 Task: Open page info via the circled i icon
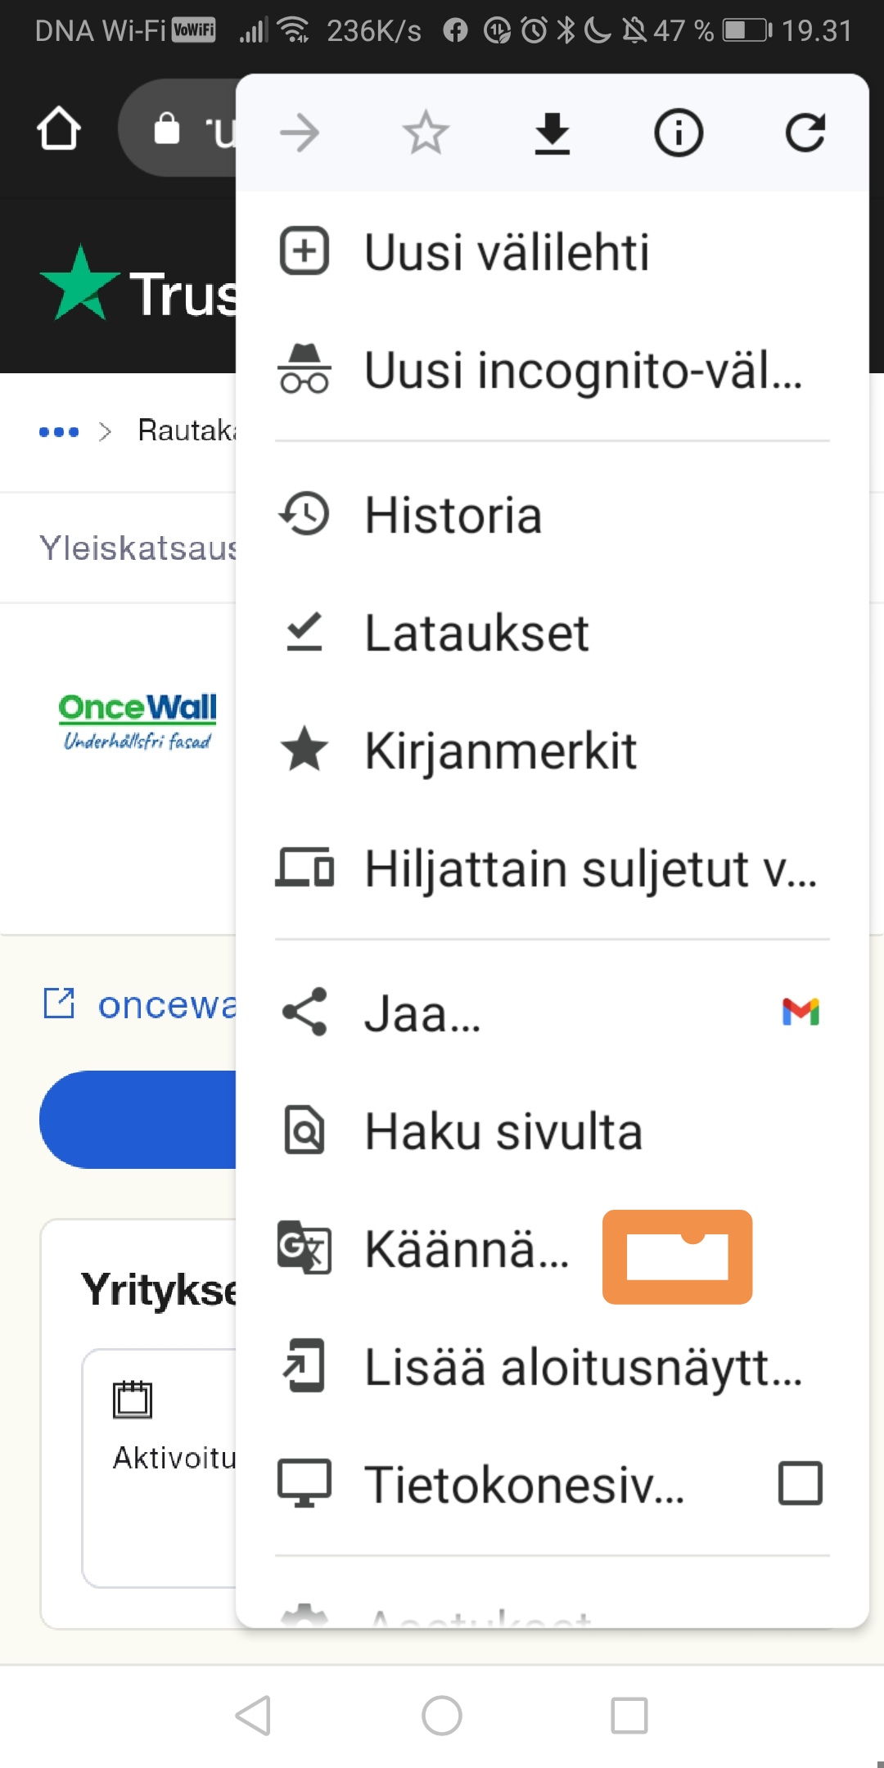(679, 133)
